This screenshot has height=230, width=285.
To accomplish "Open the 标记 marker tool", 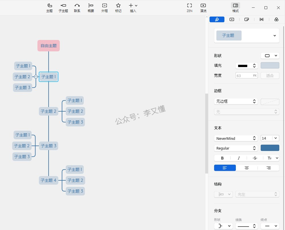I will click(118, 7).
